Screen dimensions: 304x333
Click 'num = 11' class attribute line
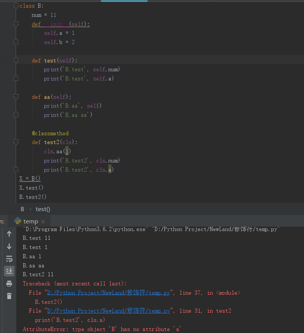[44, 15]
